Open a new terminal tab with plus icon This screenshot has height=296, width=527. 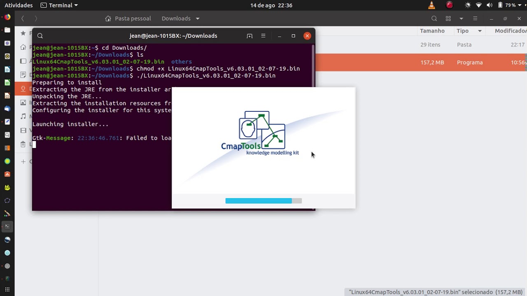click(x=250, y=36)
